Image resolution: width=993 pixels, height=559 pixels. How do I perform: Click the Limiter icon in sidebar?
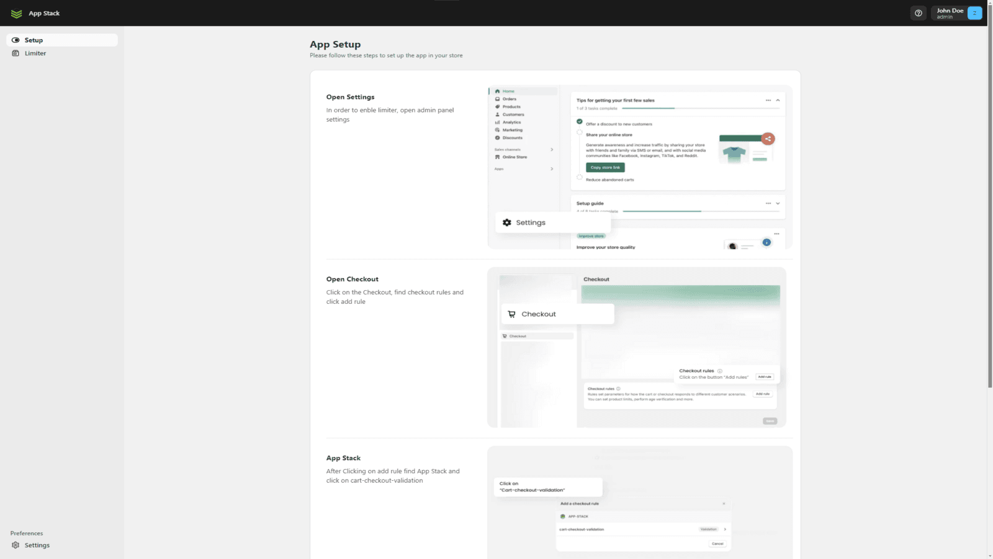pos(16,53)
